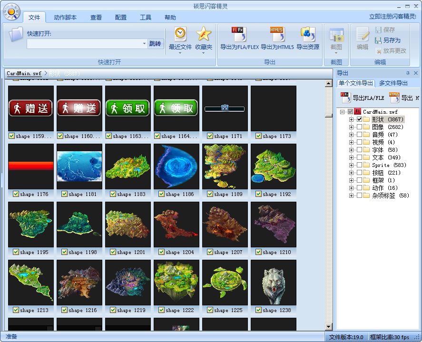Click folder icon for Sprite (583)
422x342 pixels.
pos(366,165)
